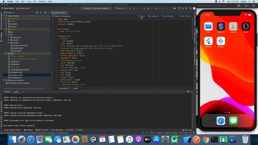Click the locate target icon in Project panel

pyautogui.click(x=37, y=12)
